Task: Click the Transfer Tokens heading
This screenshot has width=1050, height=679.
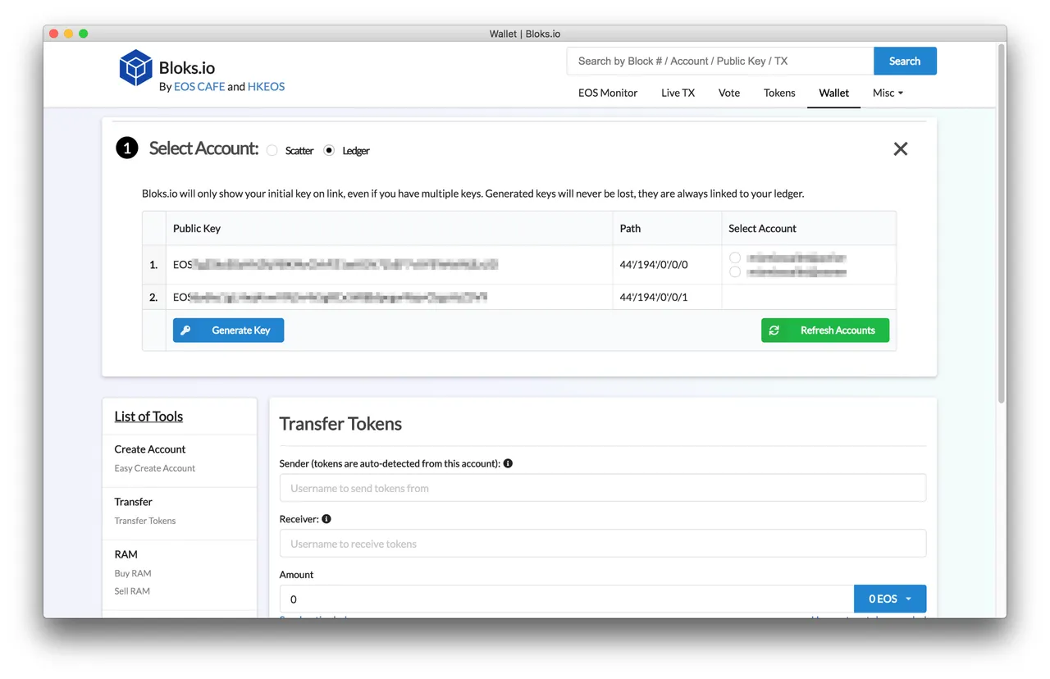Action: 340,424
